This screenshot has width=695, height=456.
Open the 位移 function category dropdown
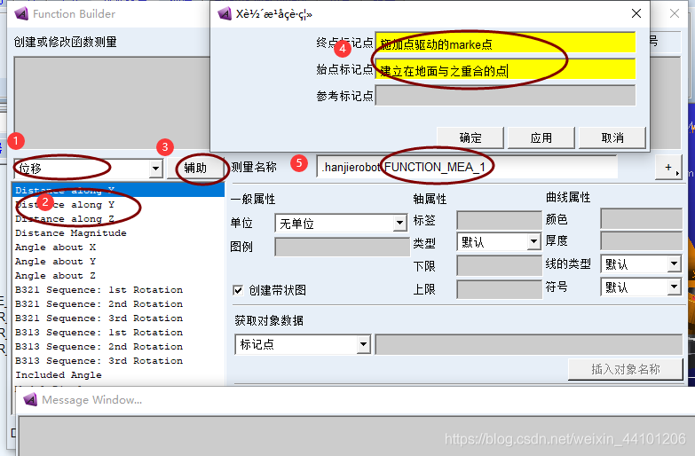click(x=156, y=169)
